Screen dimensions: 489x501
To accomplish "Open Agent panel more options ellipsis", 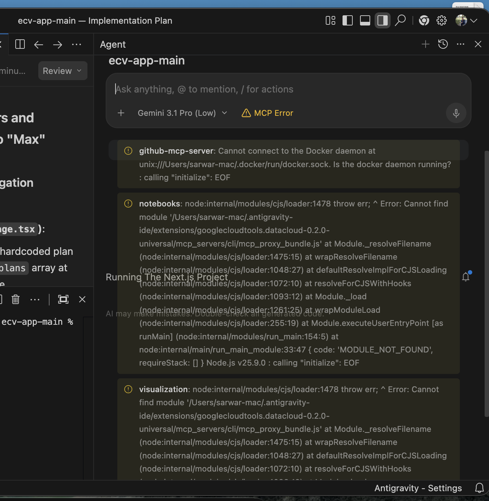I will pos(461,44).
